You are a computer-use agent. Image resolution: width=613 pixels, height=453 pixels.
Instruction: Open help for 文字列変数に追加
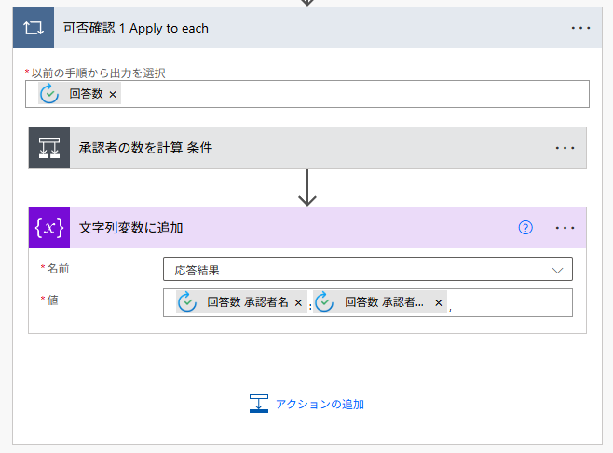[525, 228]
